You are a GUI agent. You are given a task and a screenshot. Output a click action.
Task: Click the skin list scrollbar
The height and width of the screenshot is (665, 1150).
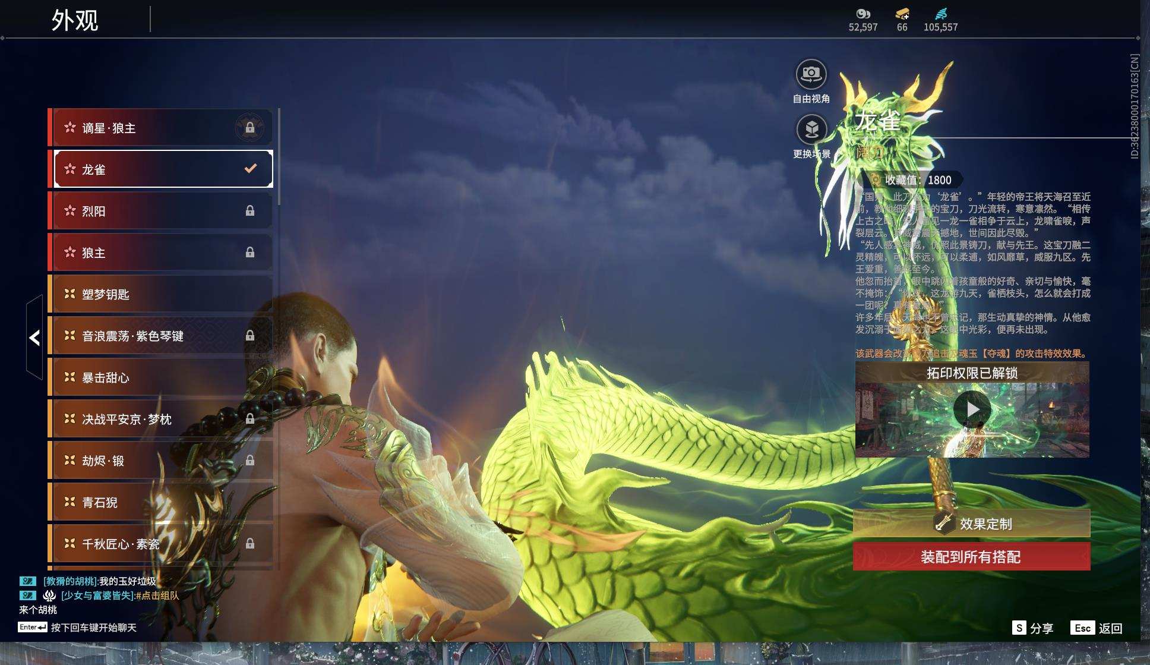[x=279, y=157]
